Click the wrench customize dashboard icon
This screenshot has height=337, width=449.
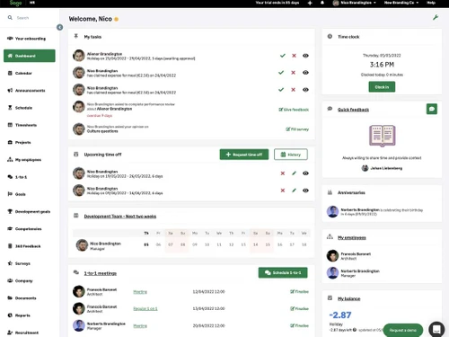[x=436, y=18]
